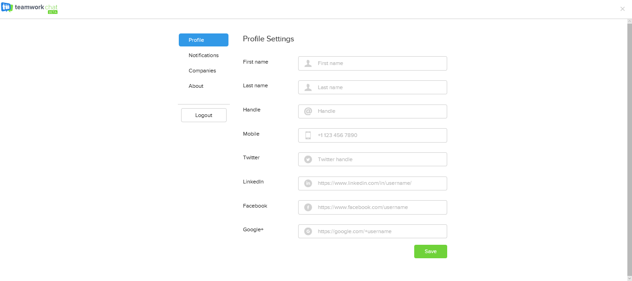Click the @ icon in Handle field

pos(308,111)
